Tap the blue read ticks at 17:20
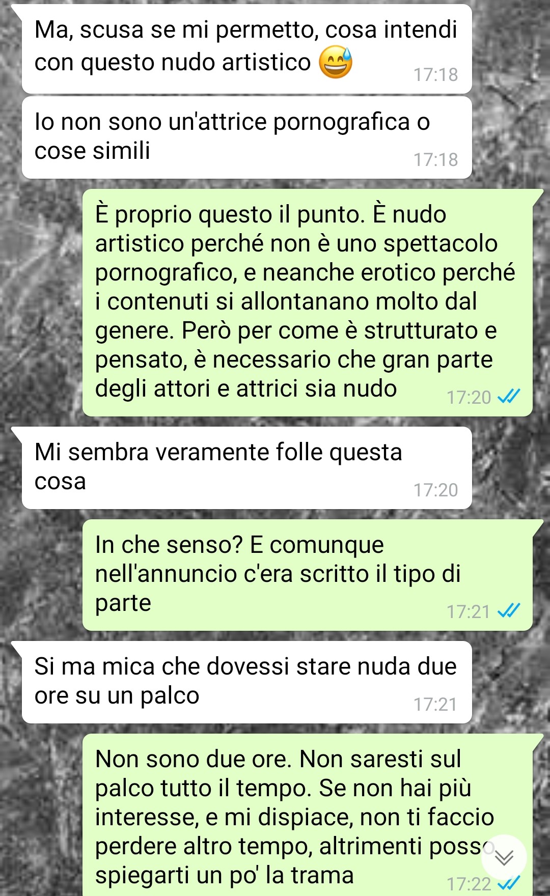Screen dimensions: 550x896 click(x=508, y=396)
